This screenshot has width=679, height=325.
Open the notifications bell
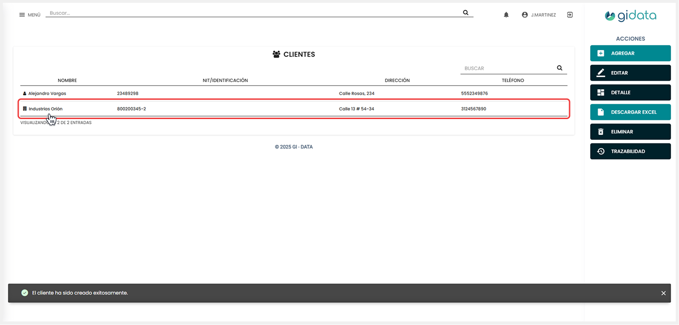(x=506, y=15)
